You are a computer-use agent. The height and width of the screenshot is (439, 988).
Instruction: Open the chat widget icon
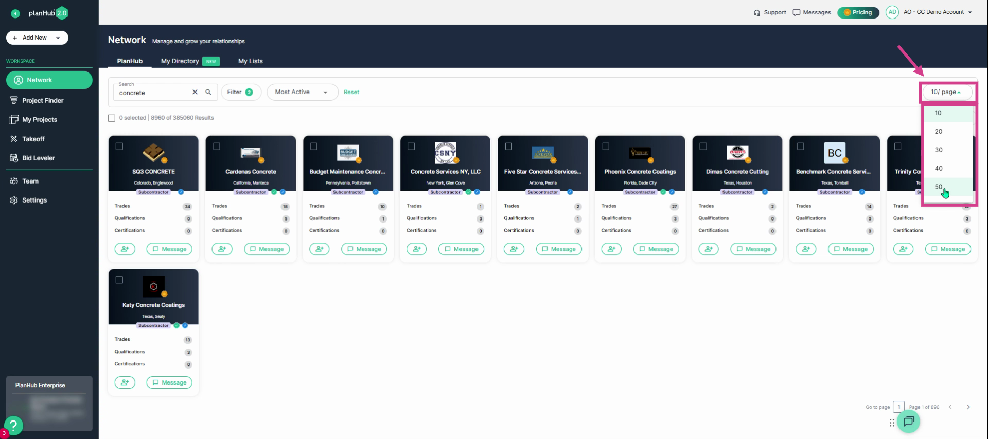[x=909, y=422]
